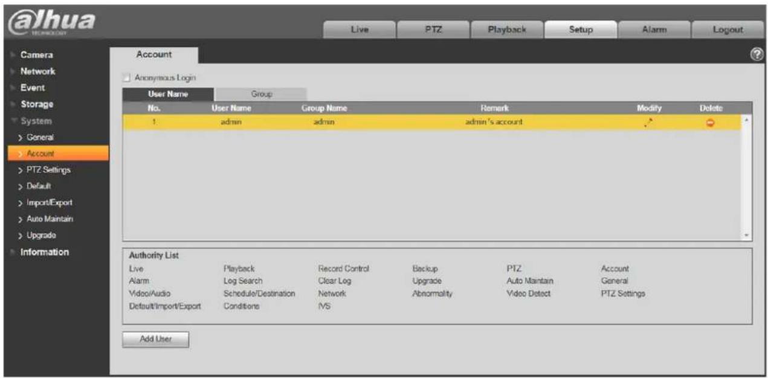Viewport: 768px width, 378px height.
Task: Enable the Anonymous Login checkbox
Action: click(127, 78)
